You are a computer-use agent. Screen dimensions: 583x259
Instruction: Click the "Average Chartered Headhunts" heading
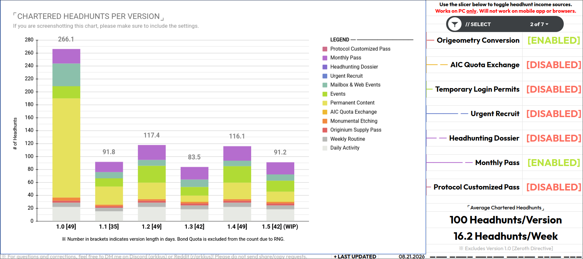click(506, 208)
